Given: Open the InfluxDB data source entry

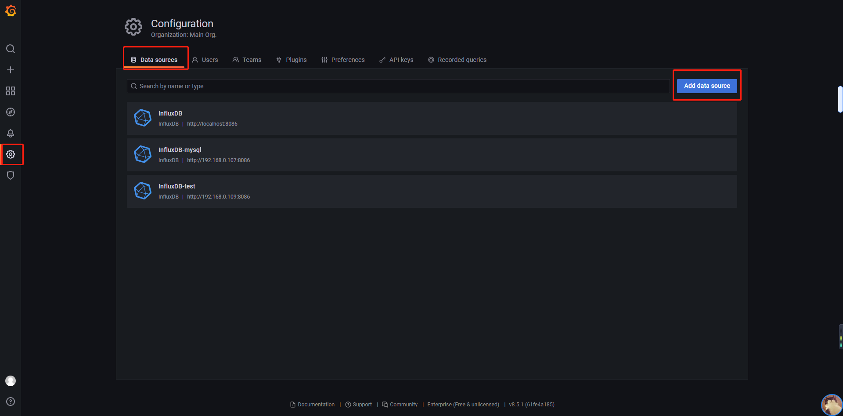Looking at the screenshot, I should [x=432, y=118].
